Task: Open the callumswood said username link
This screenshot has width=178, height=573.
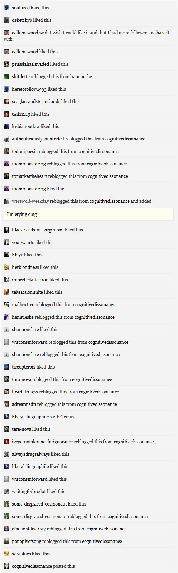Action: (25, 33)
